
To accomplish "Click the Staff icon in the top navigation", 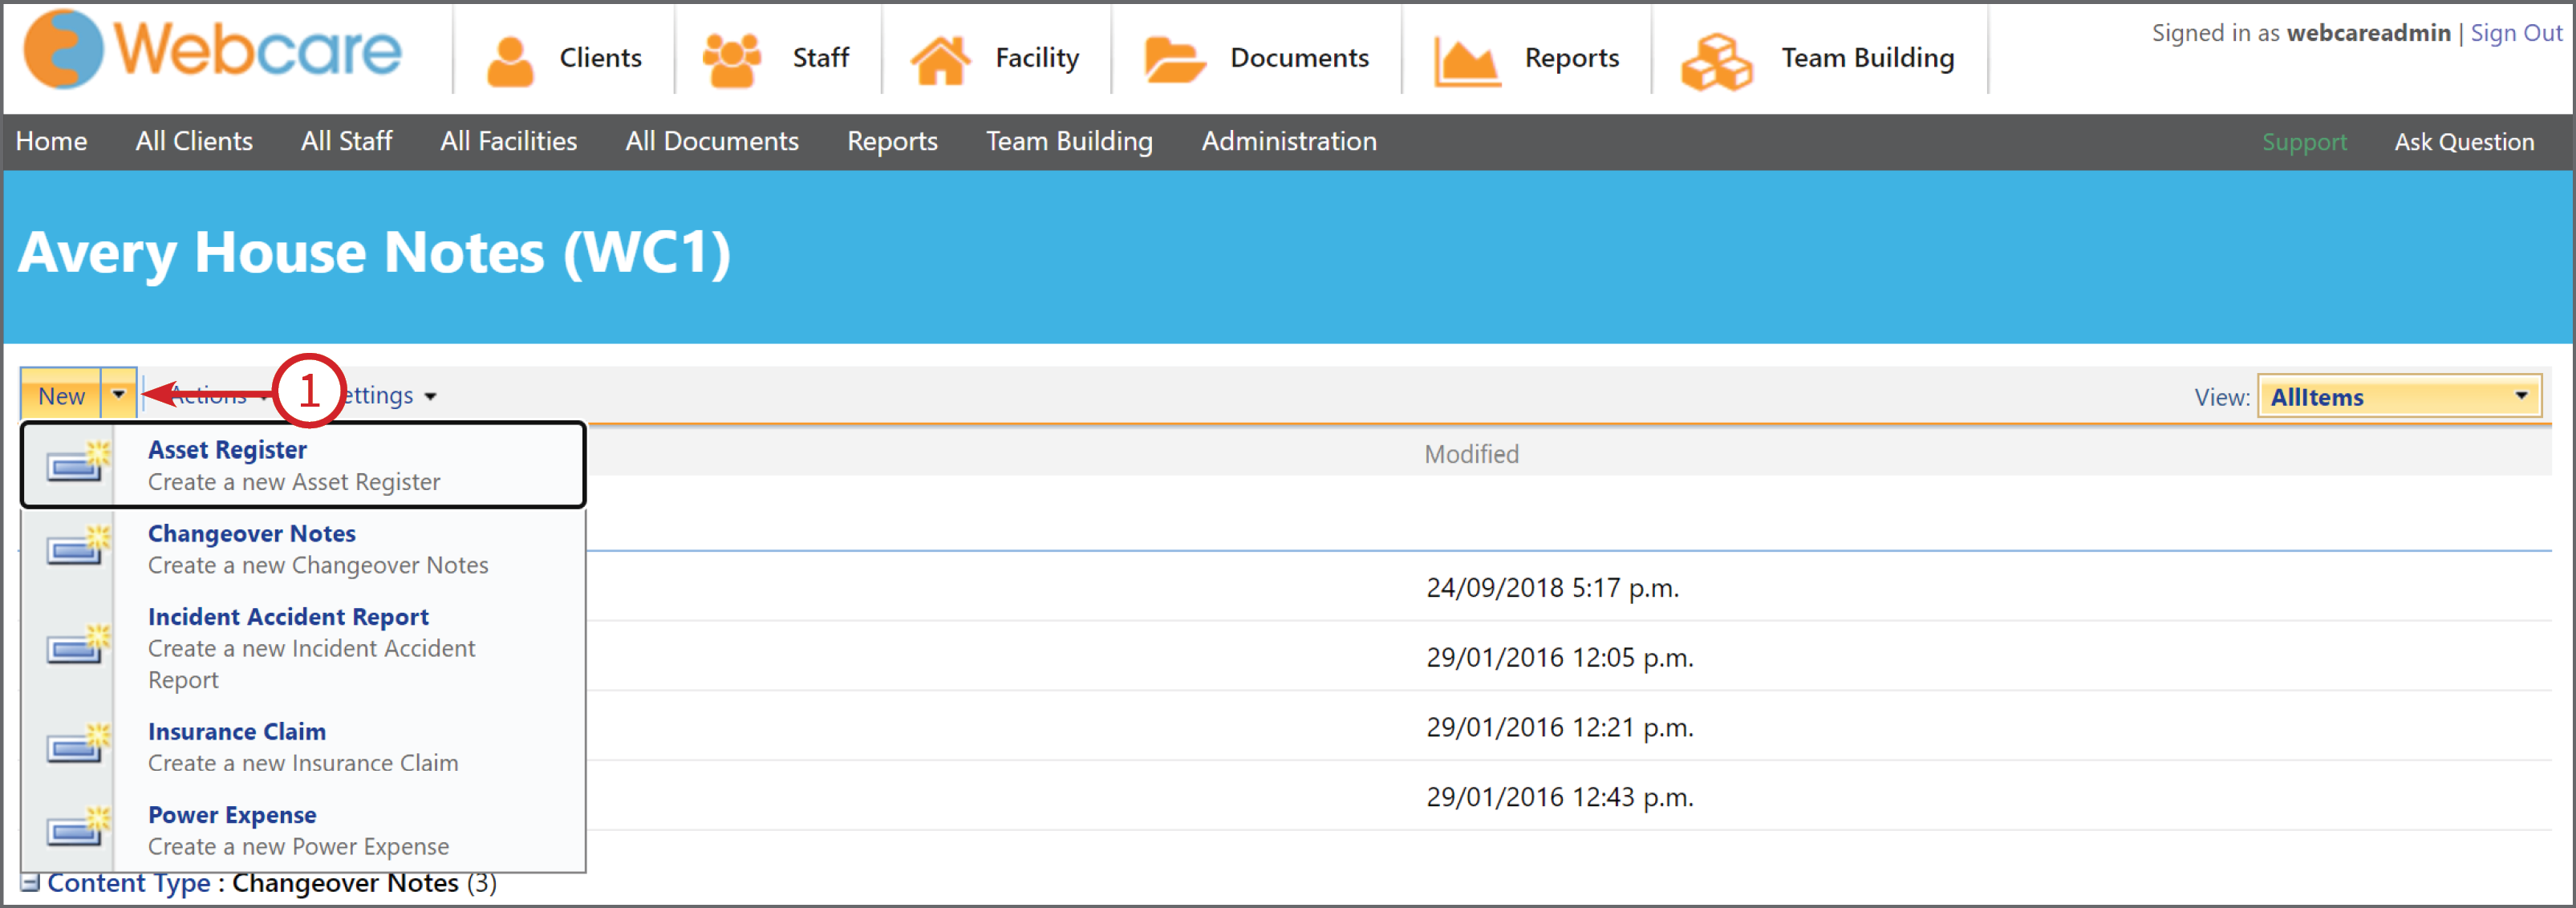I will point(733,55).
